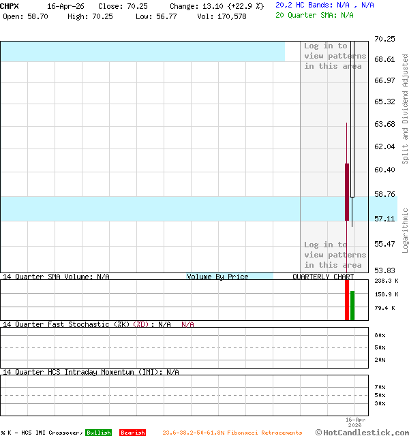Click the 16-Apr 2026 date axis marker
409x436 pixels.
[356, 422]
